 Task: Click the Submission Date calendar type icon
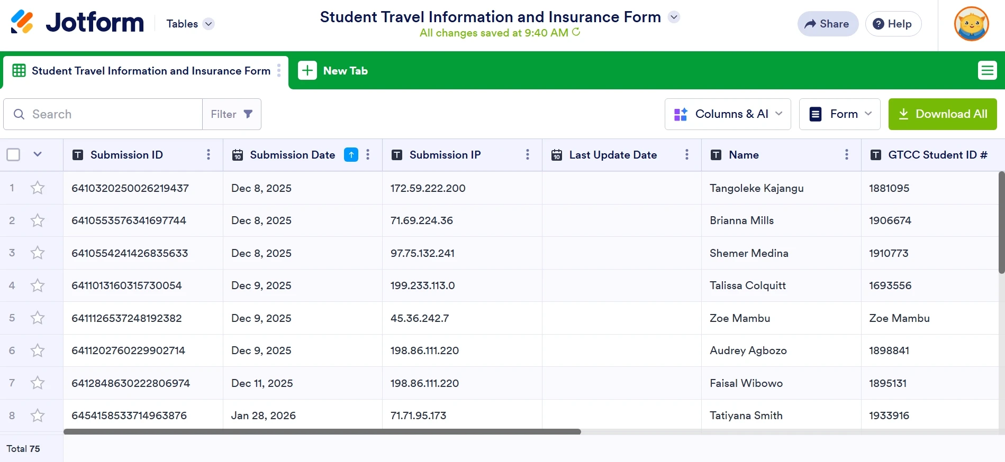coord(238,155)
